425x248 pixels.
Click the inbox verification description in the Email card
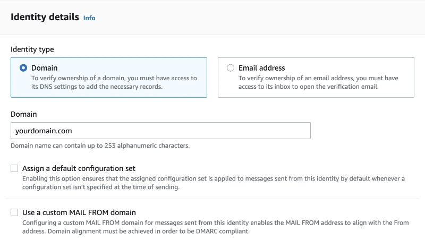318,82
